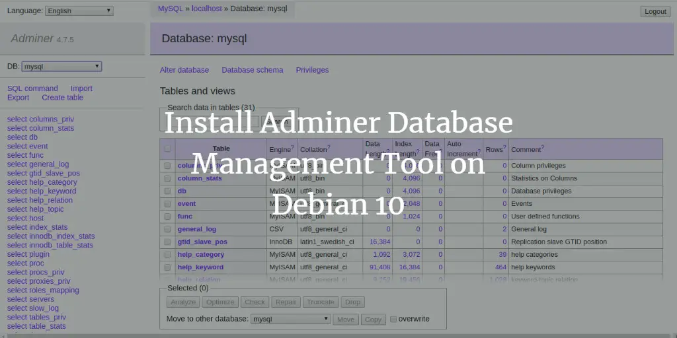The width and height of the screenshot is (677, 338).
Task: Open the Import link
Action: 81,88
